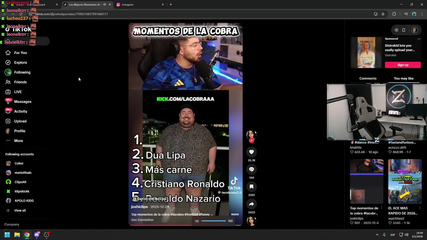Open Top momentos de la cobra thumbnail
Screen dimensions: 427x240
367,181
